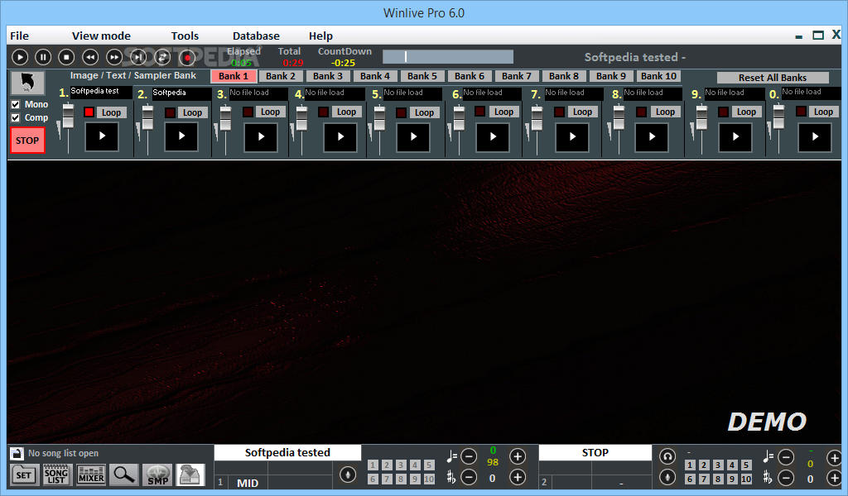Increase tempo with plus beside 98

[x=518, y=456]
